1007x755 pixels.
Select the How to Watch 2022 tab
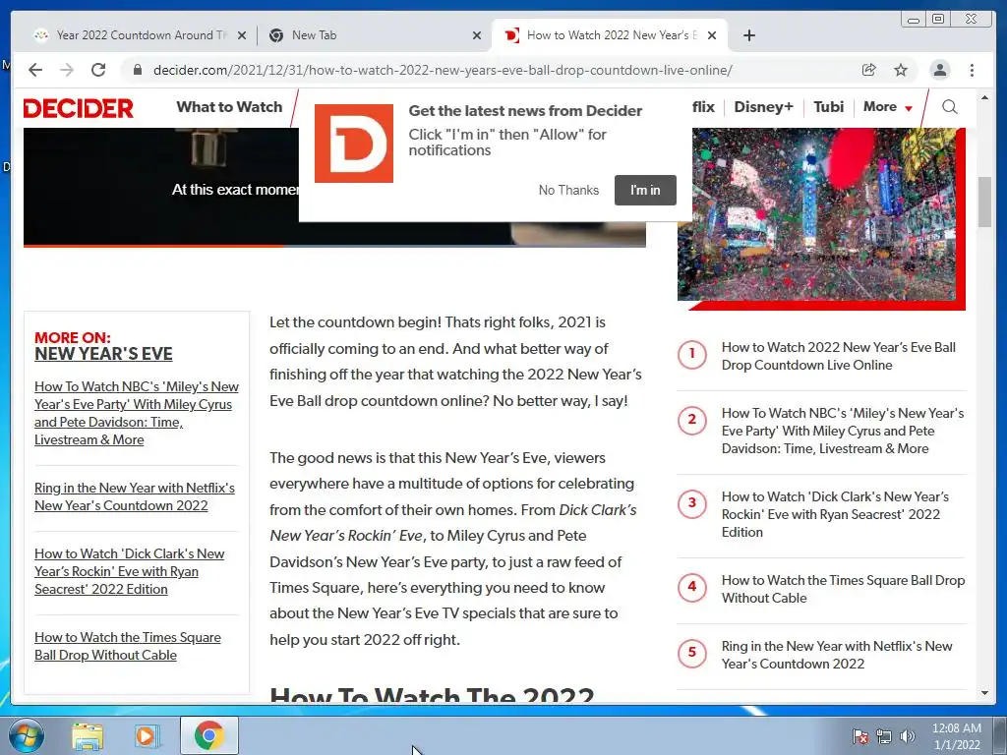tap(610, 35)
